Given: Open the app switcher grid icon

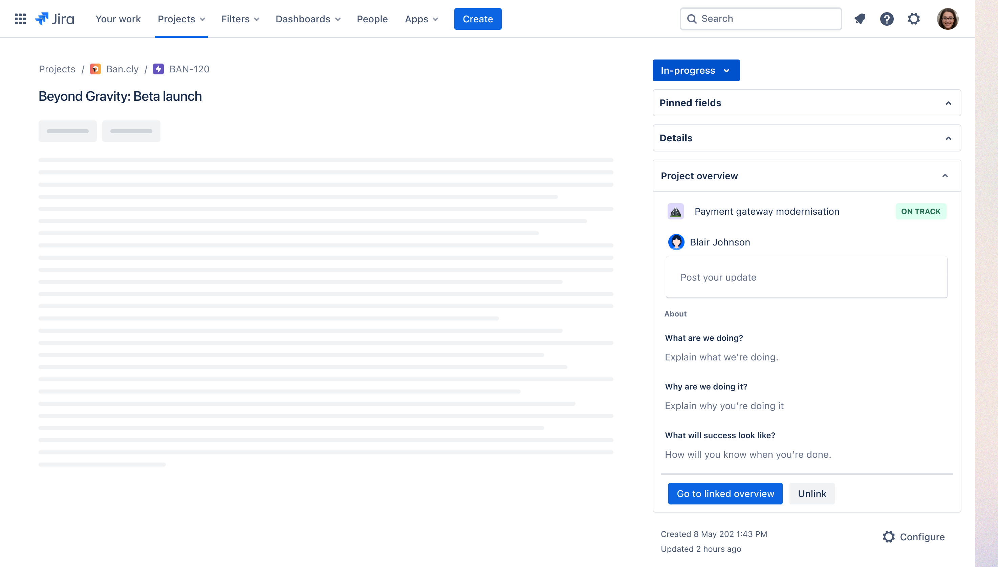Looking at the screenshot, I should (x=20, y=19).
